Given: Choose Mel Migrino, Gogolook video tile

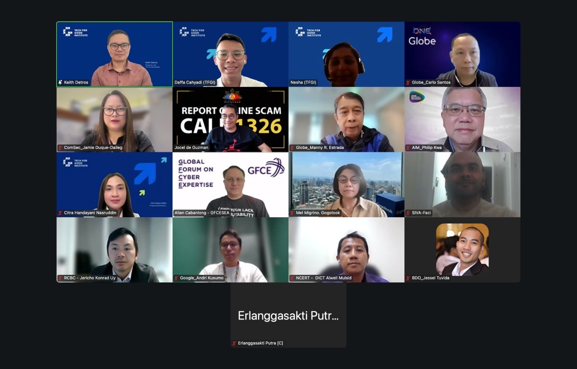Looking at the screenshot, I should [x=347, y=184].
